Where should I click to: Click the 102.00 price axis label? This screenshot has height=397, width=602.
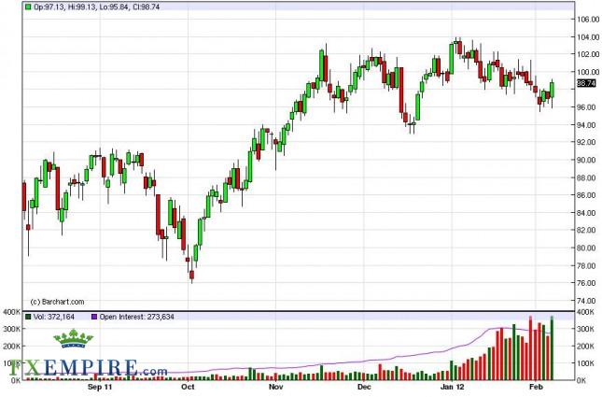[589, 54]
